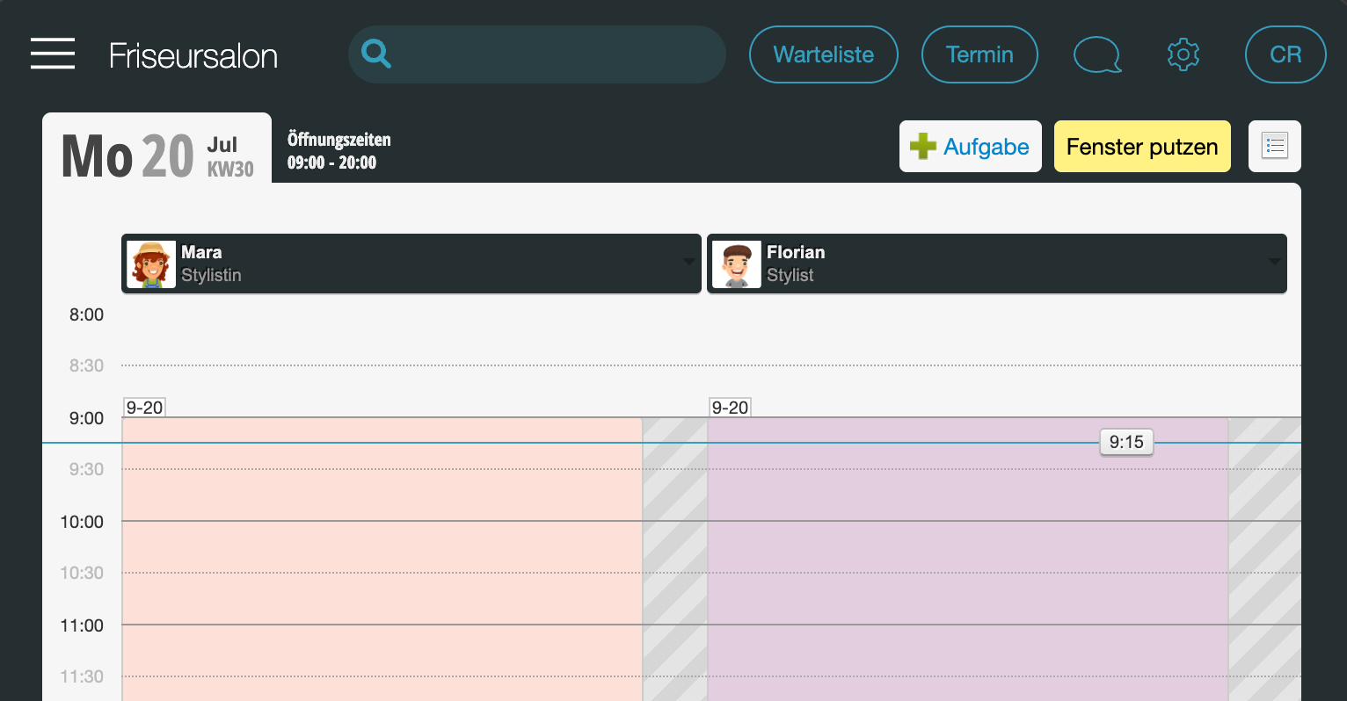Open the list view icon button
Image resolution: width=1347 pixels, height=701 pixels.
[1275, 146]
